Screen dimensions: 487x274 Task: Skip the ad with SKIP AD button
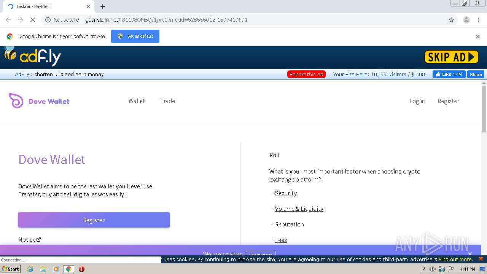451,57
